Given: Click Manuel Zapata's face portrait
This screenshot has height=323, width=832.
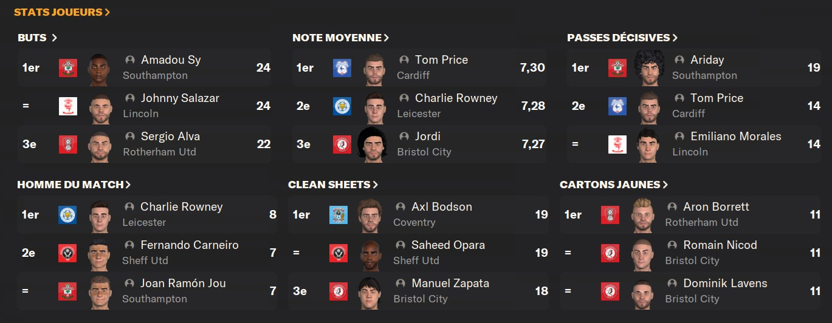Looking at the screenshot, I should pyautogui.click(x=370, y=291).
